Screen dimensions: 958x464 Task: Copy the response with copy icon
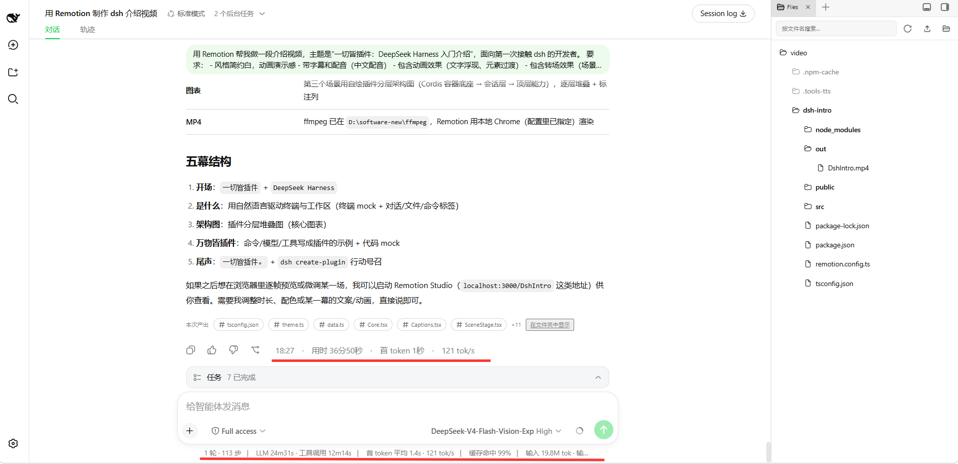tap(191, 350)
